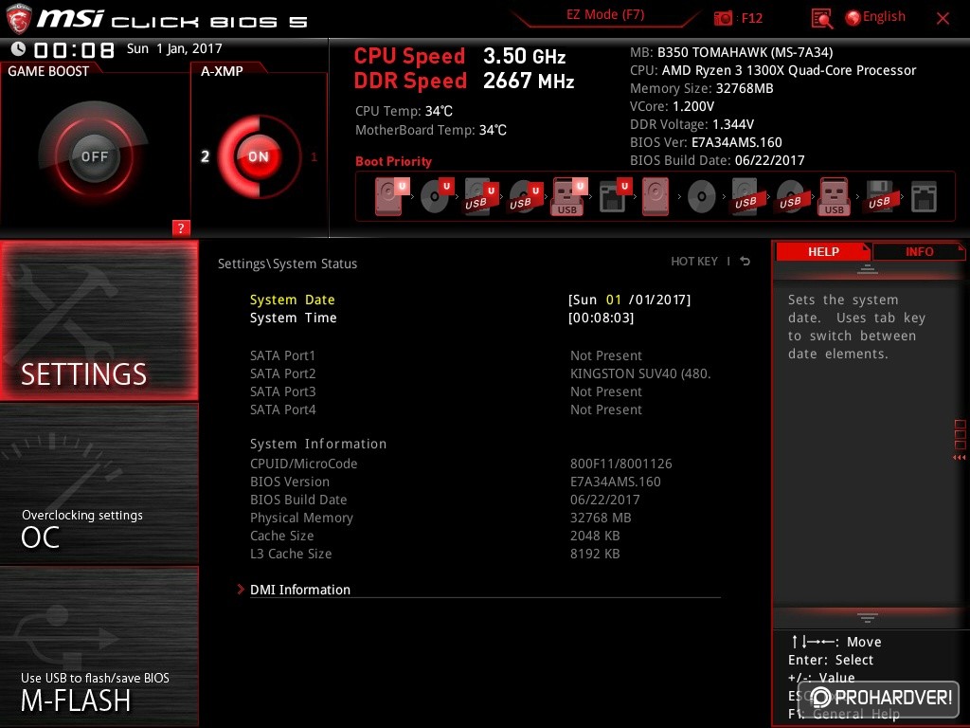Screen dimensions: 970x728
Task: Select the UEFI network boot device icon
Action: (x=615, y=196)
